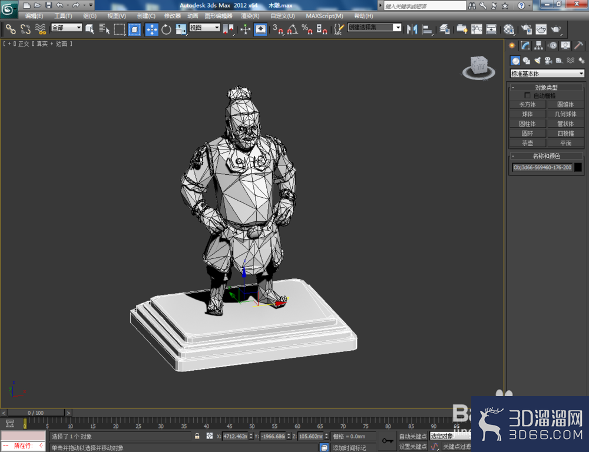This screenshot has width=589, height=452.
Task: Open the reference coordinate system dropdown 视图
Action: [x=204, y=28]
